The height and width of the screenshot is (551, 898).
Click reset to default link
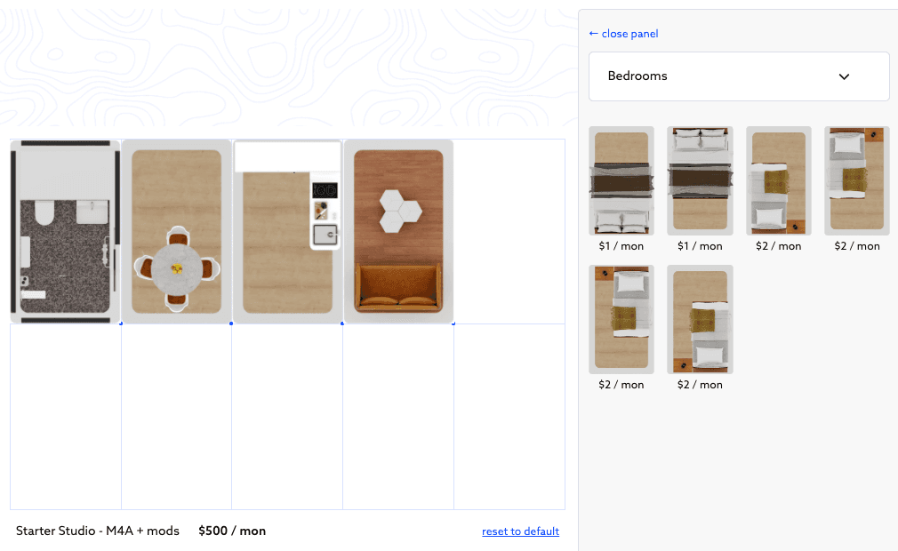520,531
